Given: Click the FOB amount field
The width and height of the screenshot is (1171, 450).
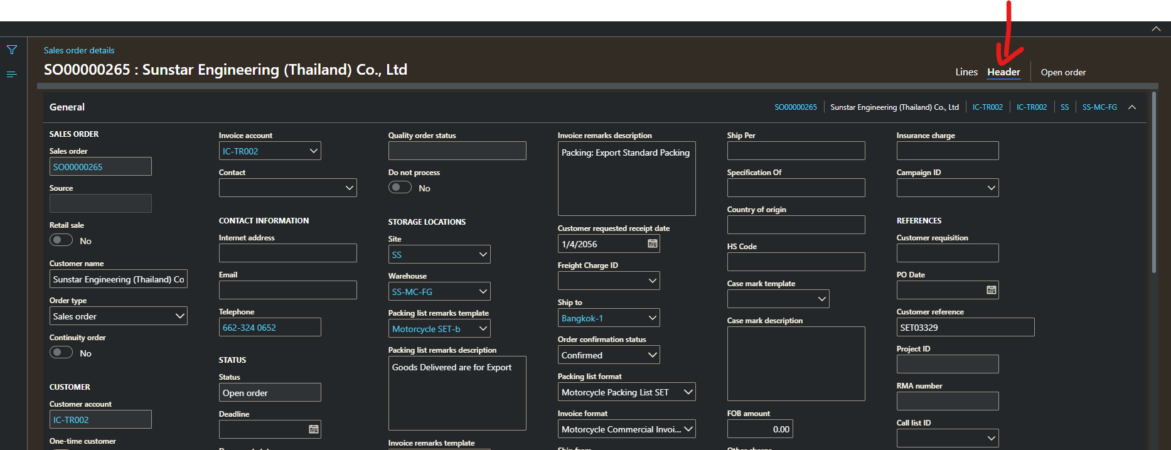Looking at the screenshot, I should [x=760, y=429].
